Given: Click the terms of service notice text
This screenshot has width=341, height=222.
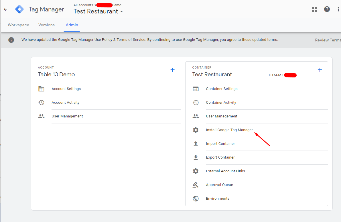Looking at the screenshot, I should click(150, 40).
